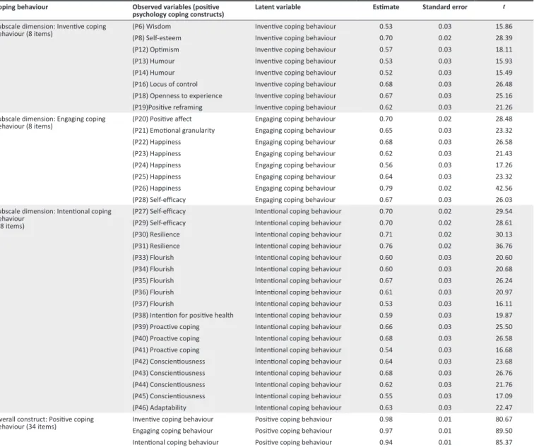This screenshot has height=447, width=534.
Task: Select '(P18) Openness to experience'
Action: click(177, 96)
